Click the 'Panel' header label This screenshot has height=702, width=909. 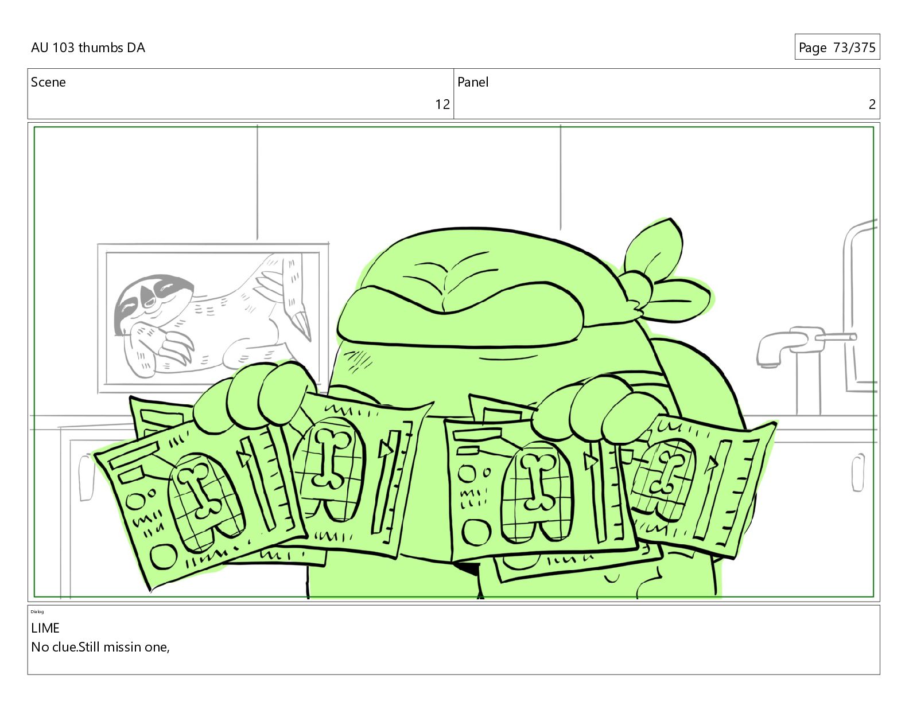pyautogui.click(x=473, y=82)
